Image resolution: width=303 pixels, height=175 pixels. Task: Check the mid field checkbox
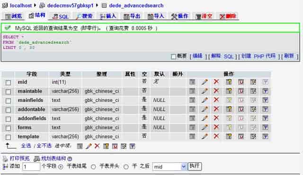8,83
